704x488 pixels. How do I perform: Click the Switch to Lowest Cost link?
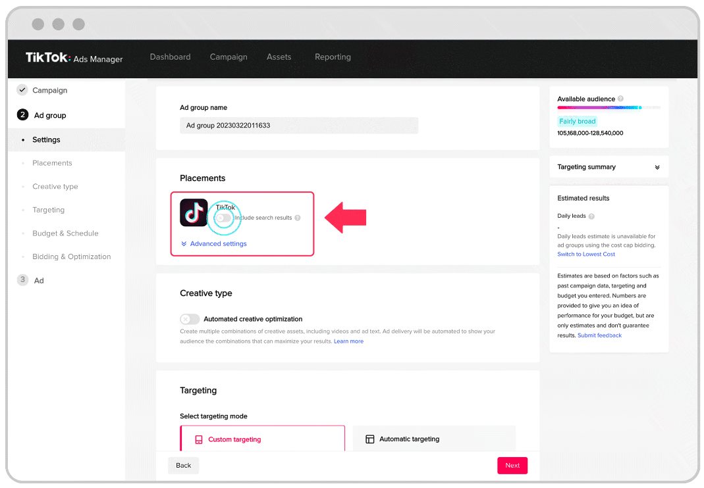[586, 255]
